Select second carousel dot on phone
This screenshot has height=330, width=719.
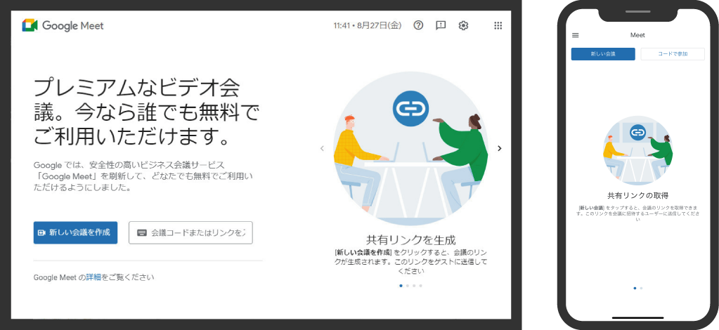641,289
